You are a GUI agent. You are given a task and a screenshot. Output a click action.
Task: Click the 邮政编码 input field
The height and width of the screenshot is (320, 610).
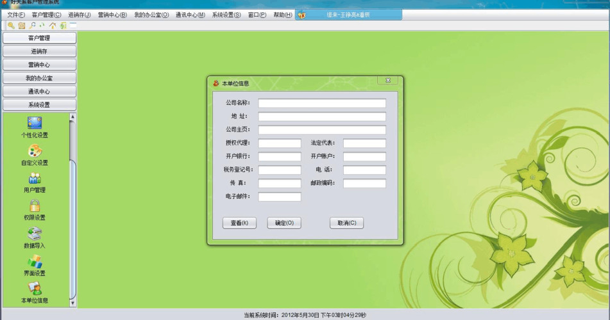[364, 183]
